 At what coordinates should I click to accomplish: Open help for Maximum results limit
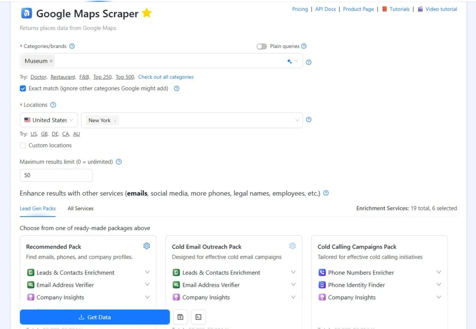[119, 162]
